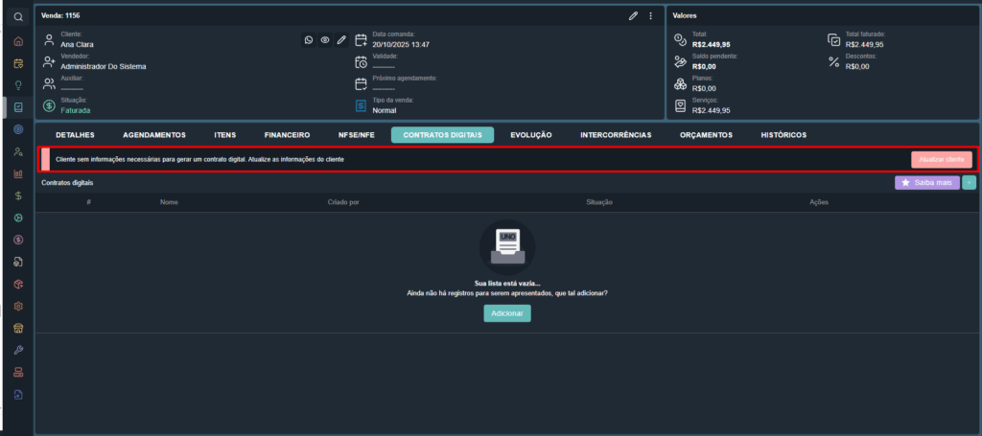Open the bar chart reports sidebar icon

[18, 174]
